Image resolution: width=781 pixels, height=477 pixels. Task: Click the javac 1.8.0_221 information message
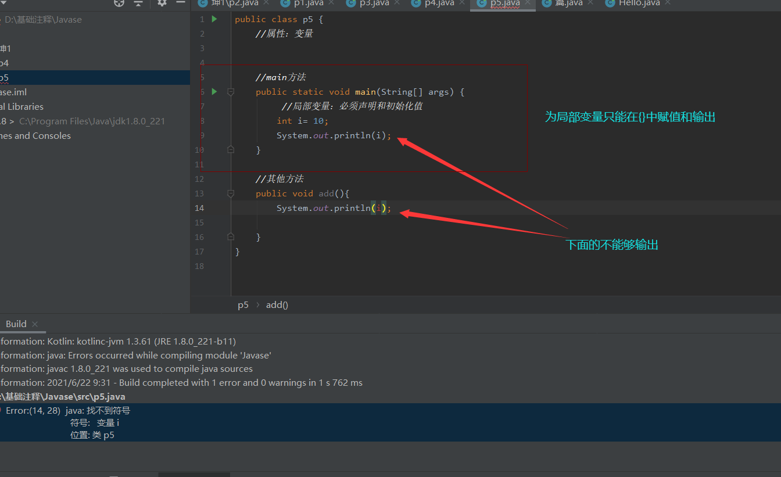pyautogui.click(x=127, y=369)
